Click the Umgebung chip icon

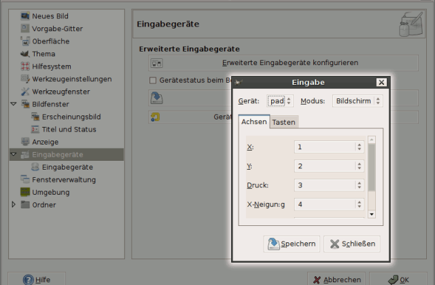coord(25,192)
